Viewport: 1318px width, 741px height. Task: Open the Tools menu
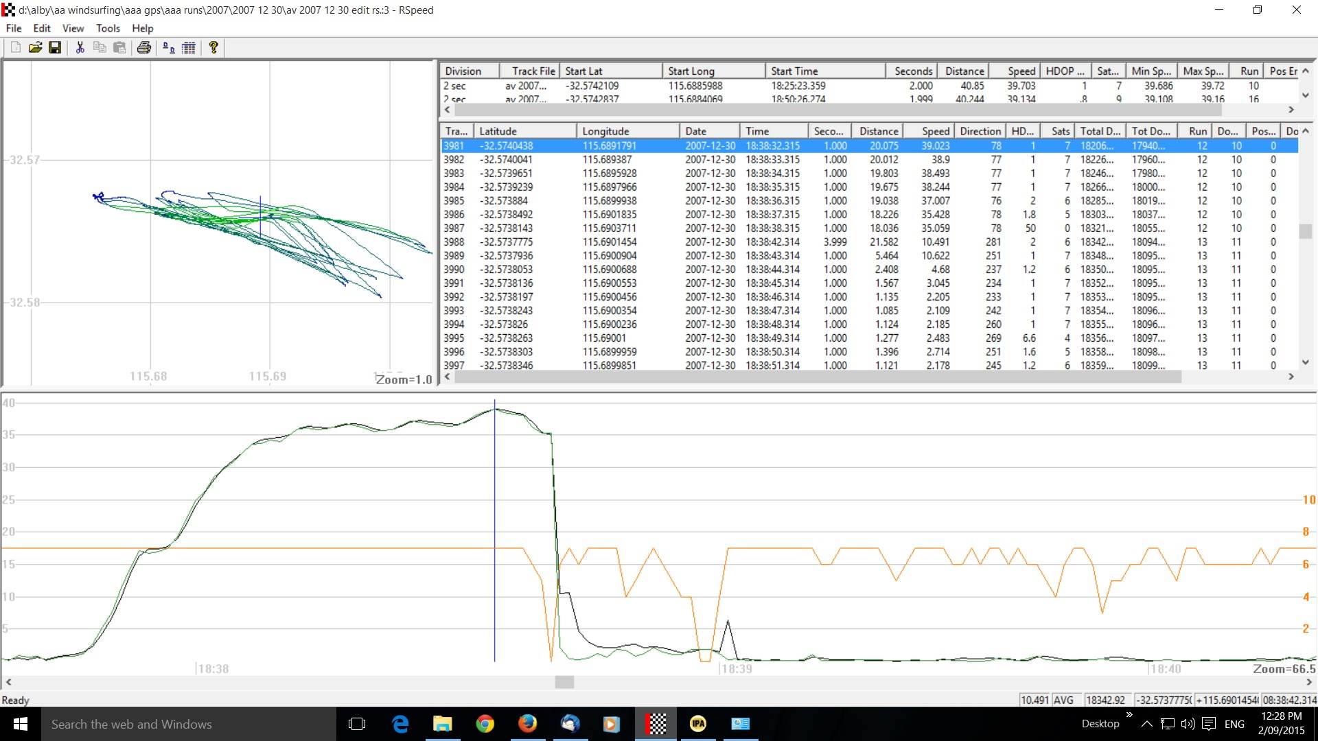108,28
